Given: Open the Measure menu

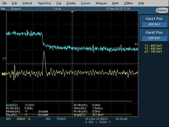Looking at the screenshot, I should [101, 3].
